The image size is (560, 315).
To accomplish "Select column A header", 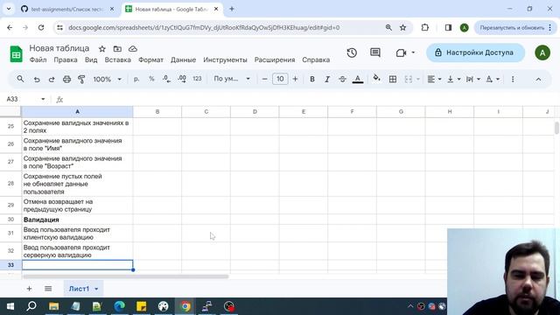I will [77, 112].
